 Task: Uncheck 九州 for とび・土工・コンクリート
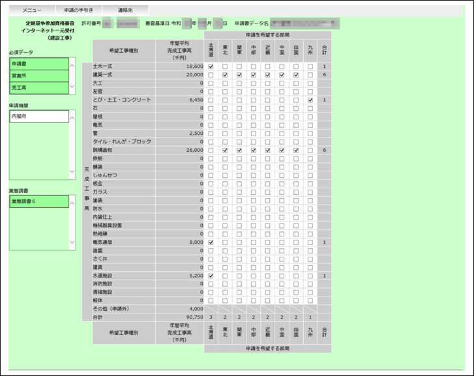coord(310,100)
